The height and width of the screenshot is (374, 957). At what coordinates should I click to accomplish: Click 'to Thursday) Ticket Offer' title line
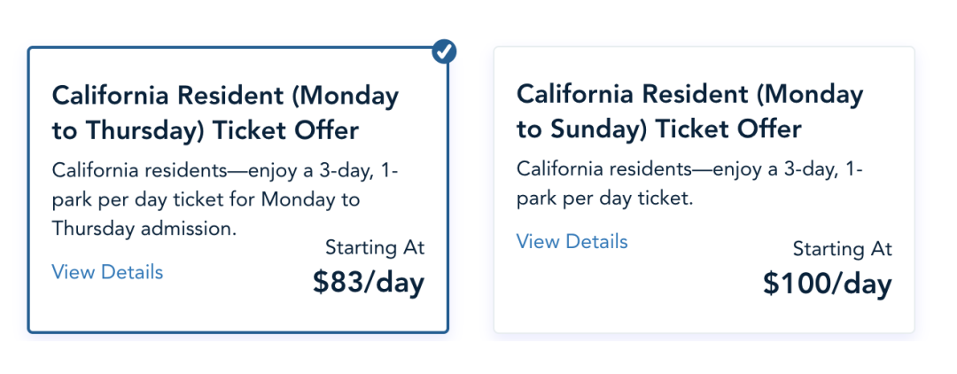(206, 130)
